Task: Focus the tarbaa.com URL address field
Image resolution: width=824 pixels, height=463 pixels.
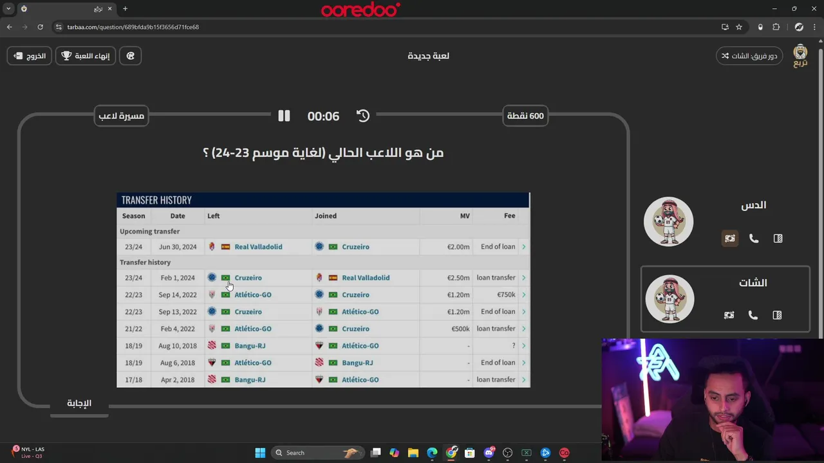Action: 386,27
